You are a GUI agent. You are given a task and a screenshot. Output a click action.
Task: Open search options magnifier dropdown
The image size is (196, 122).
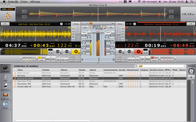(x=137, y=66)
